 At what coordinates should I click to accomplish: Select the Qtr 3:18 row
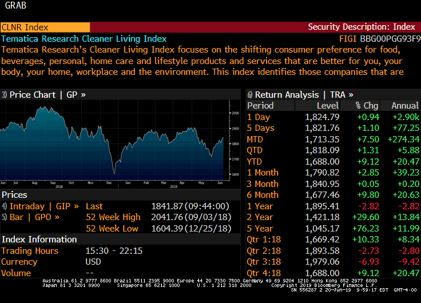333,262
